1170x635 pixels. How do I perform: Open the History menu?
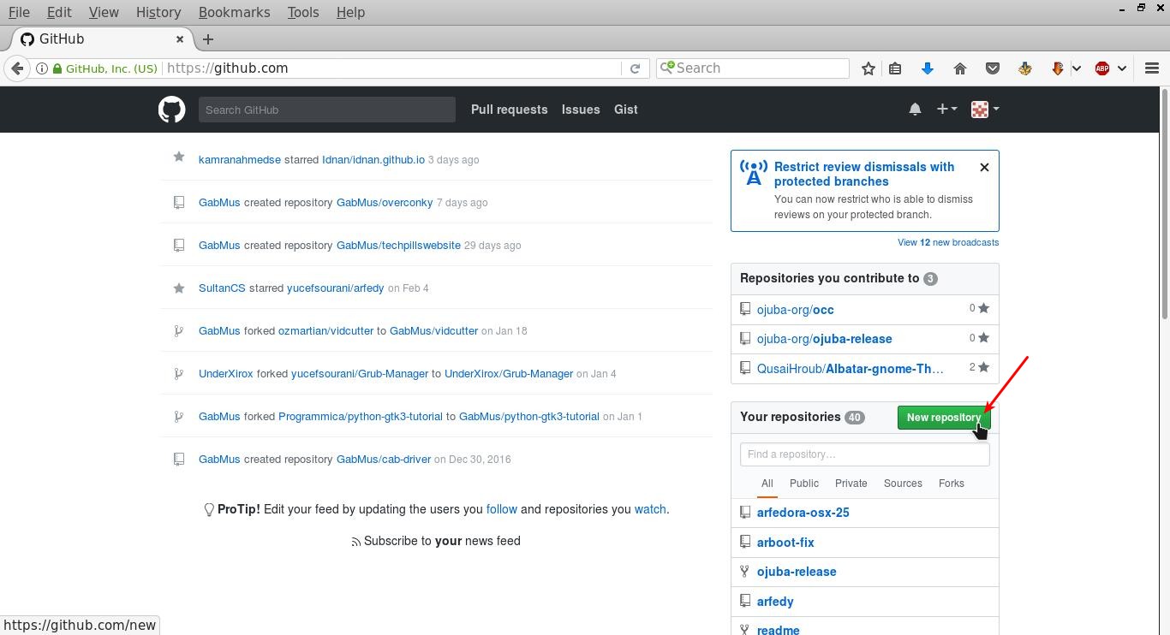coord(158,12)
